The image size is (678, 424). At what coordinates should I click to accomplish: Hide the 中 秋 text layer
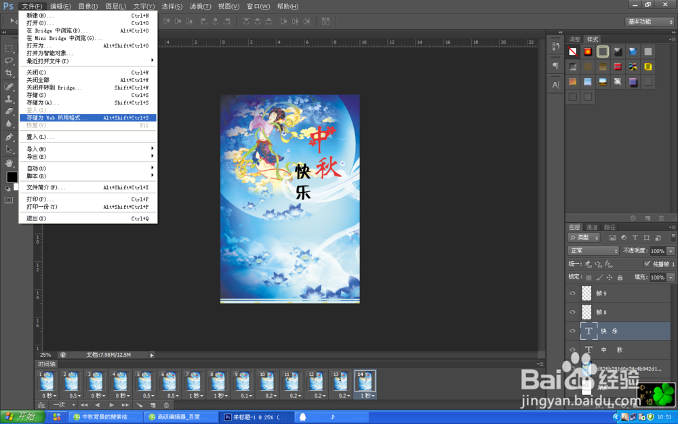[572, 349]
